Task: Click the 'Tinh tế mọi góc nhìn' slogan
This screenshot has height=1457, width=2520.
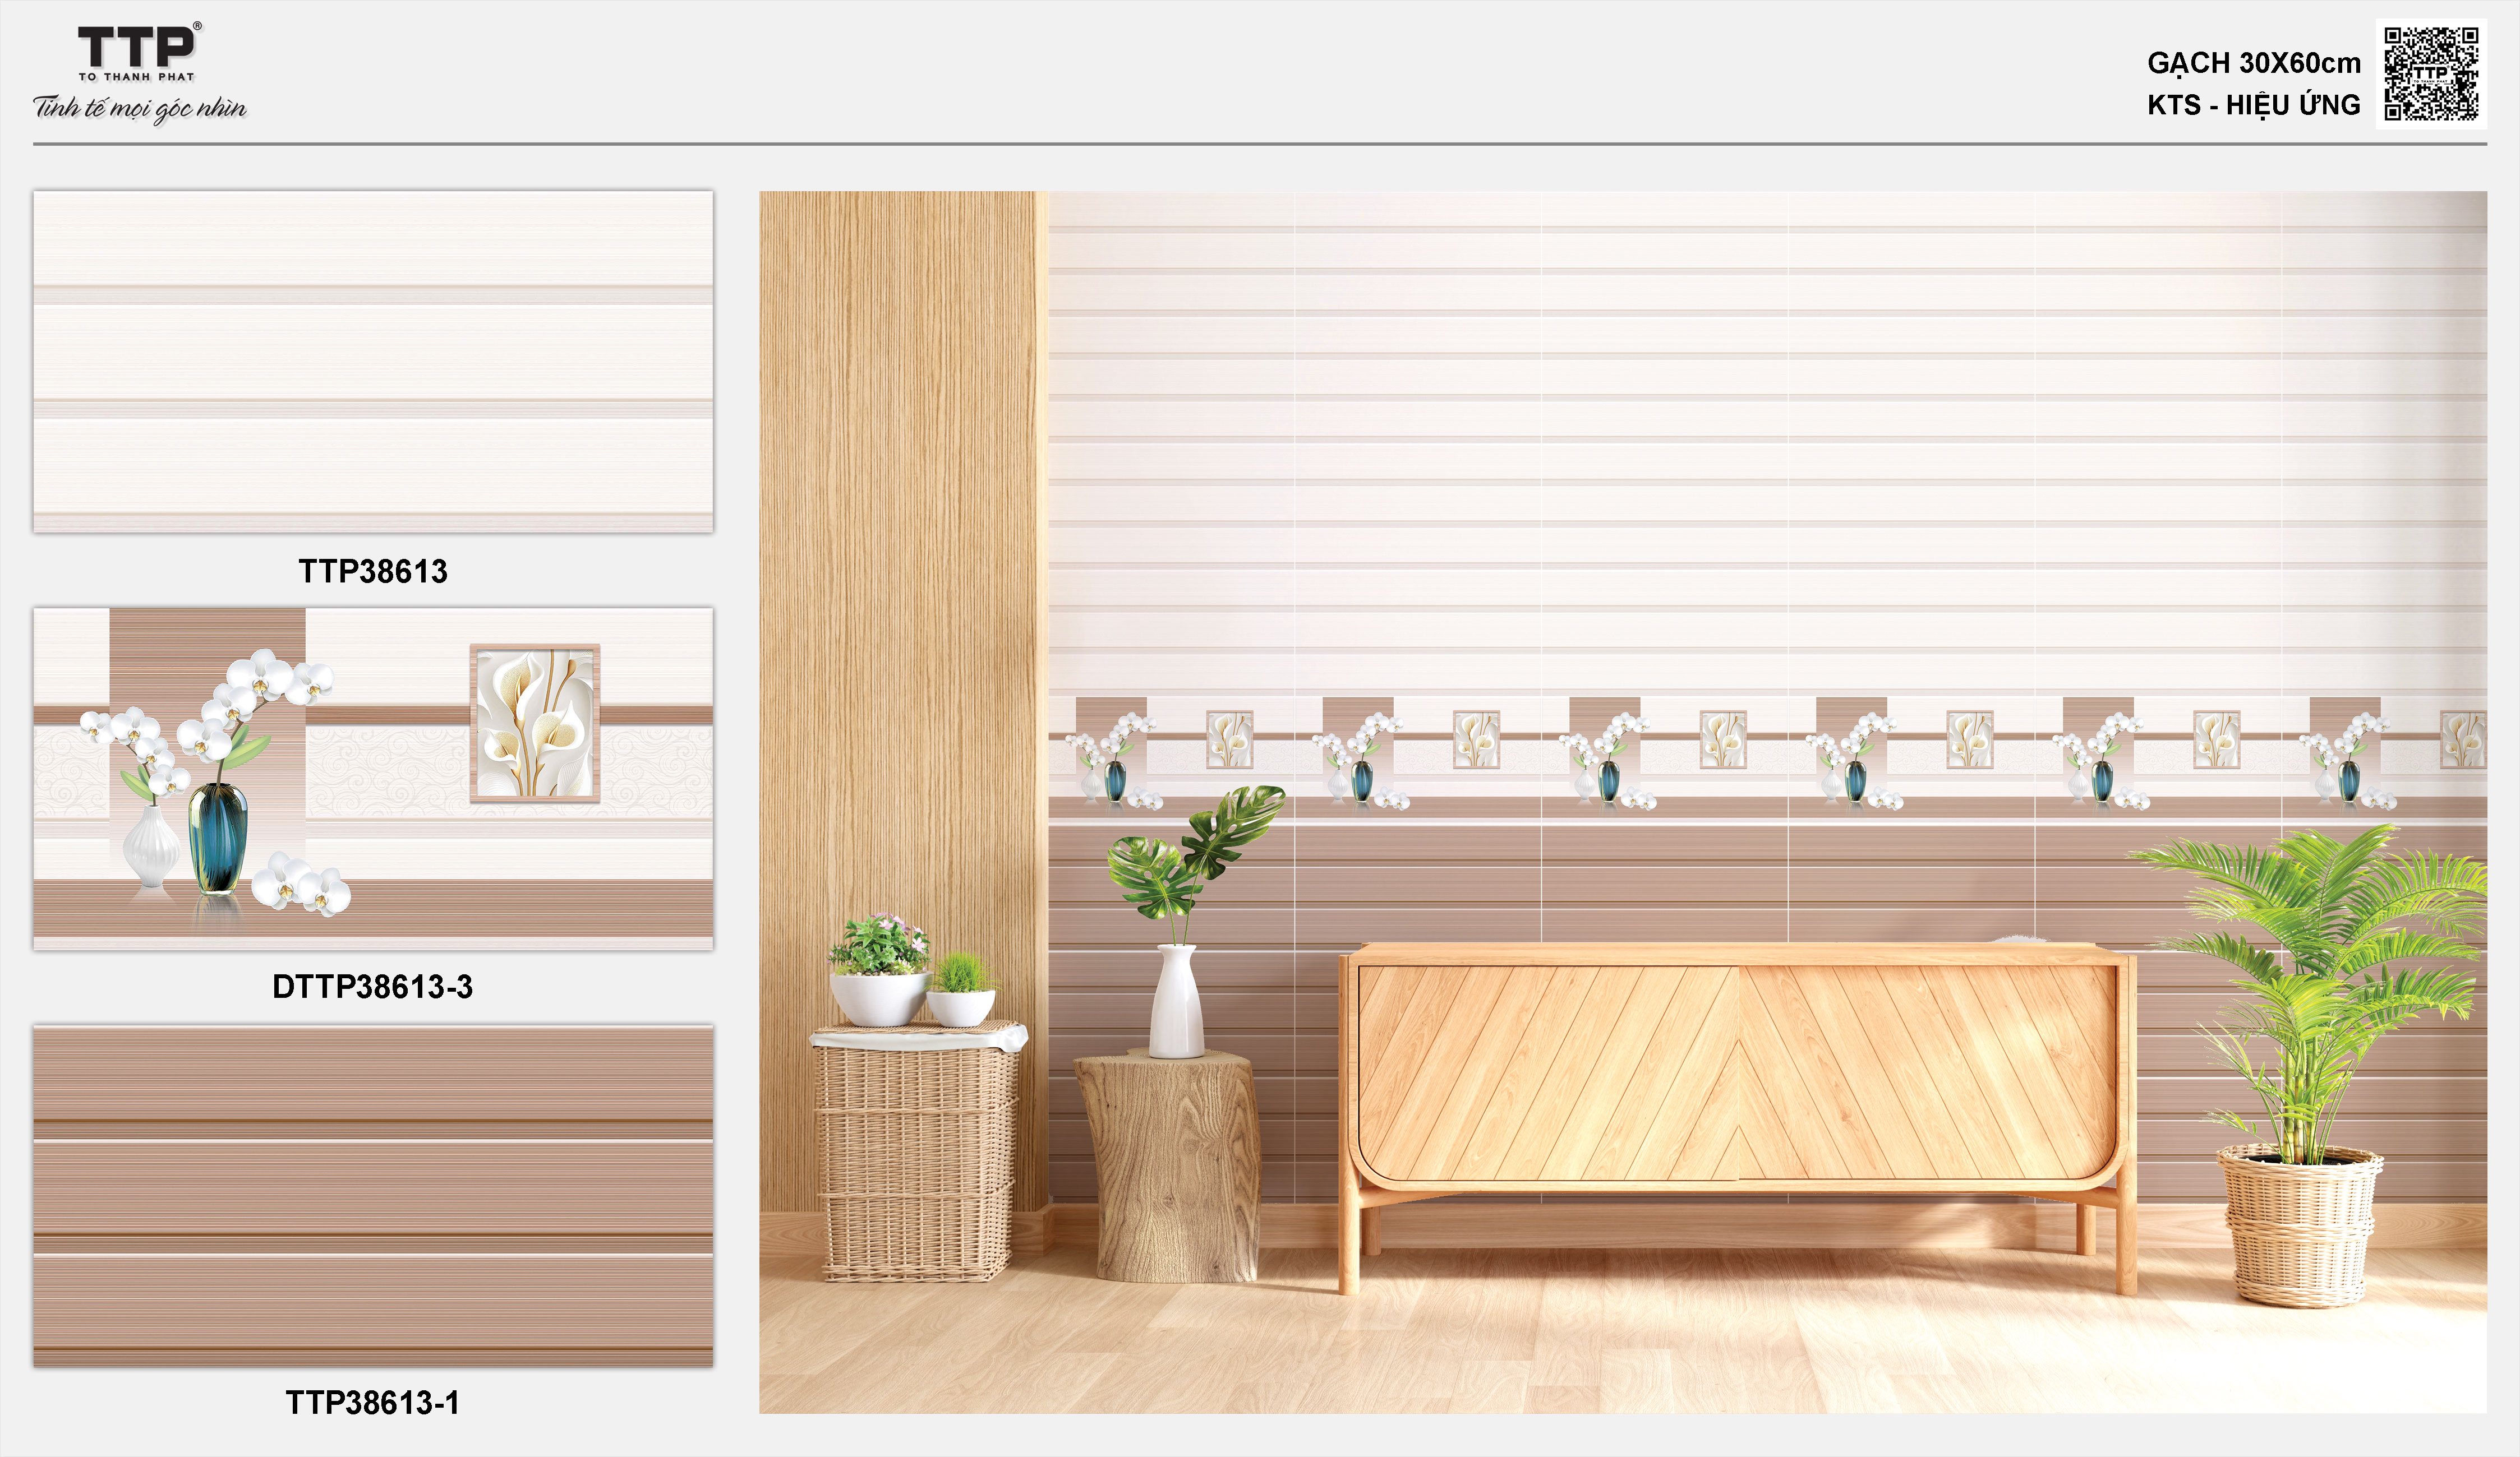Action: [x=140, y=109]
